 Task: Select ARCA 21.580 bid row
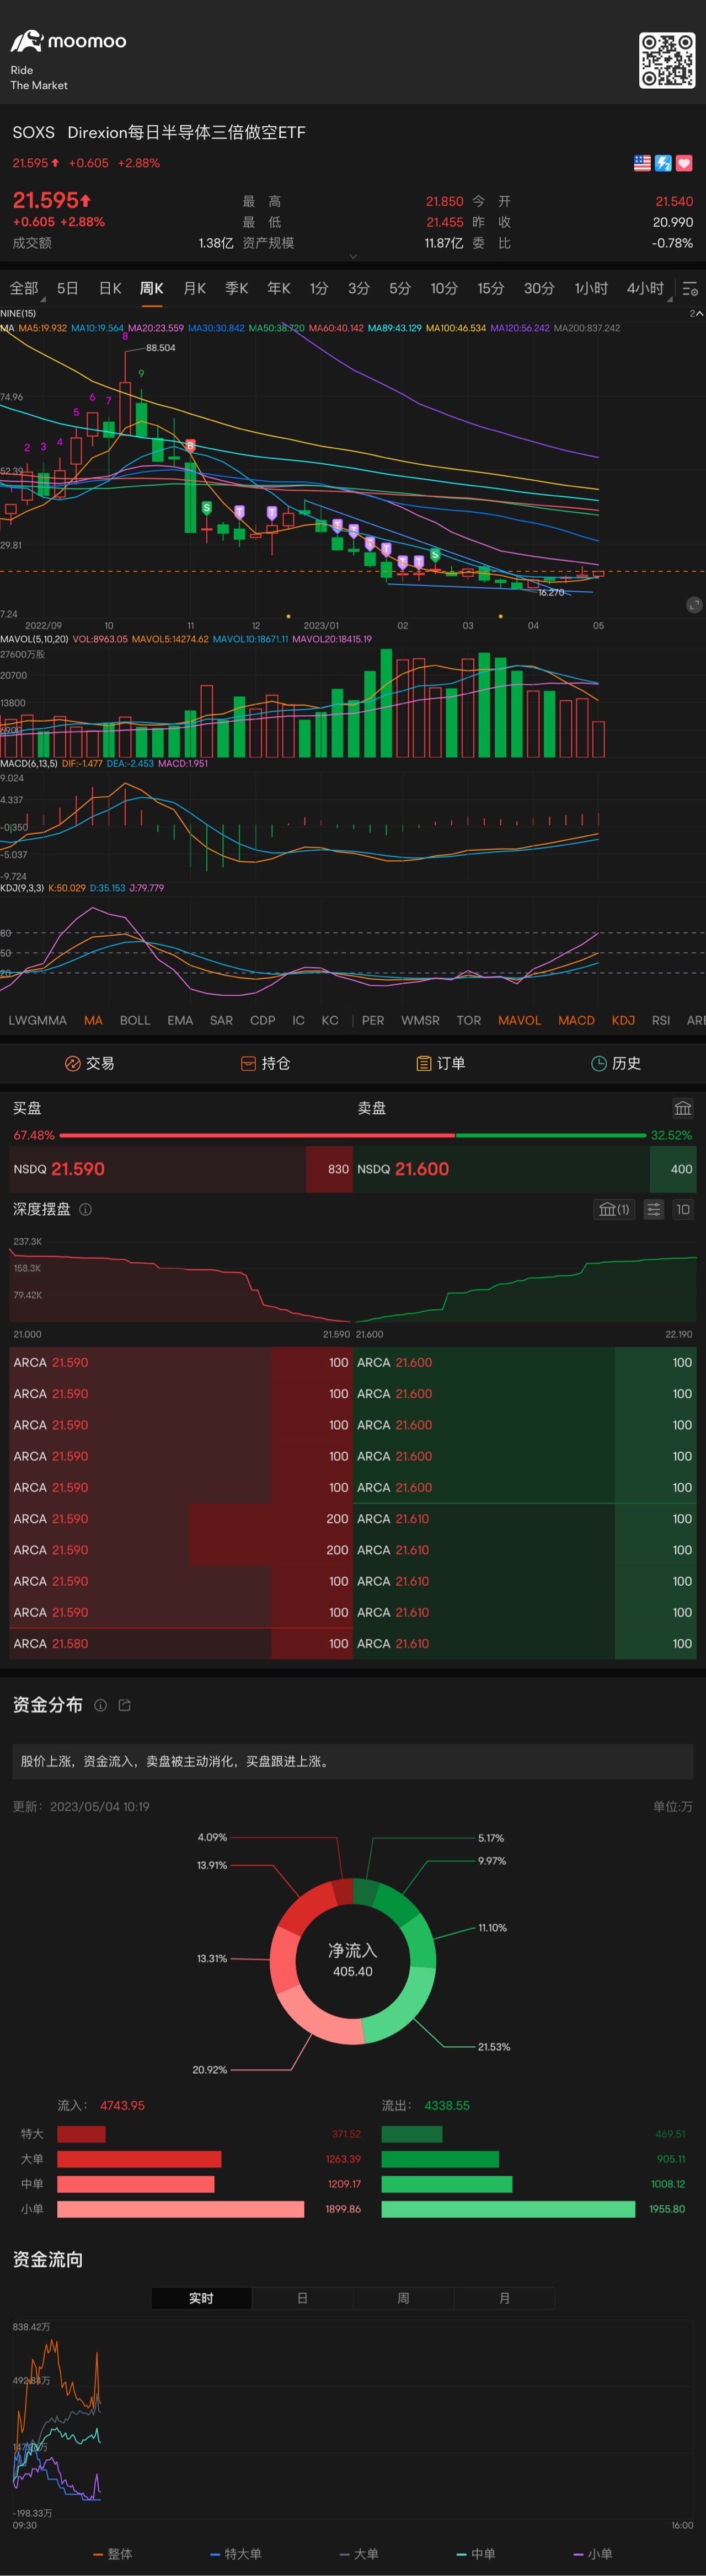tap(180, 1643)
